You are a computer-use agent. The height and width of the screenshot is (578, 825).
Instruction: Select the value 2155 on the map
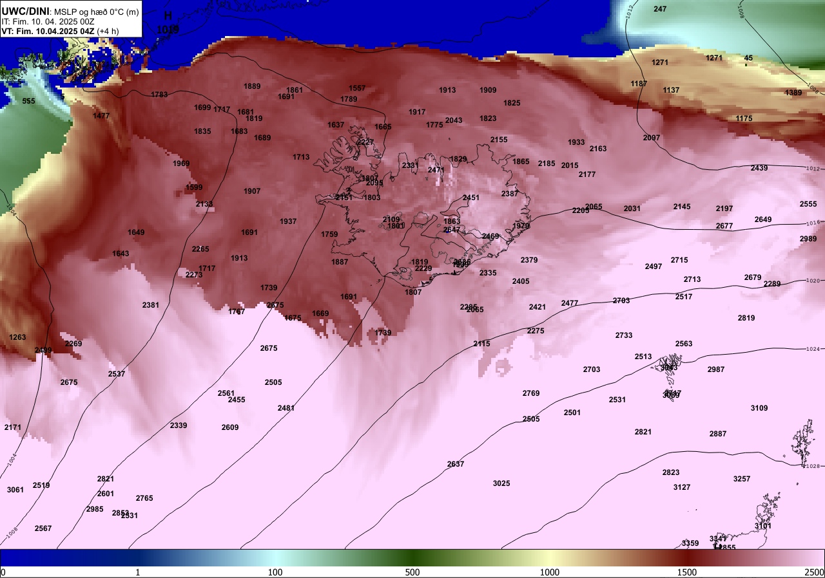499,140
